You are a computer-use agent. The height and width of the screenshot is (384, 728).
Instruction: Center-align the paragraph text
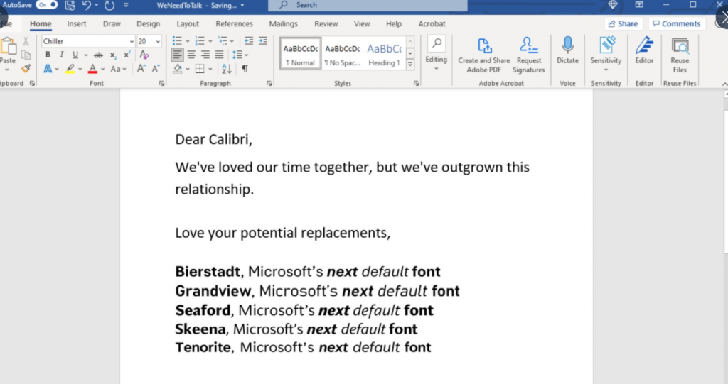pos(191,55)
